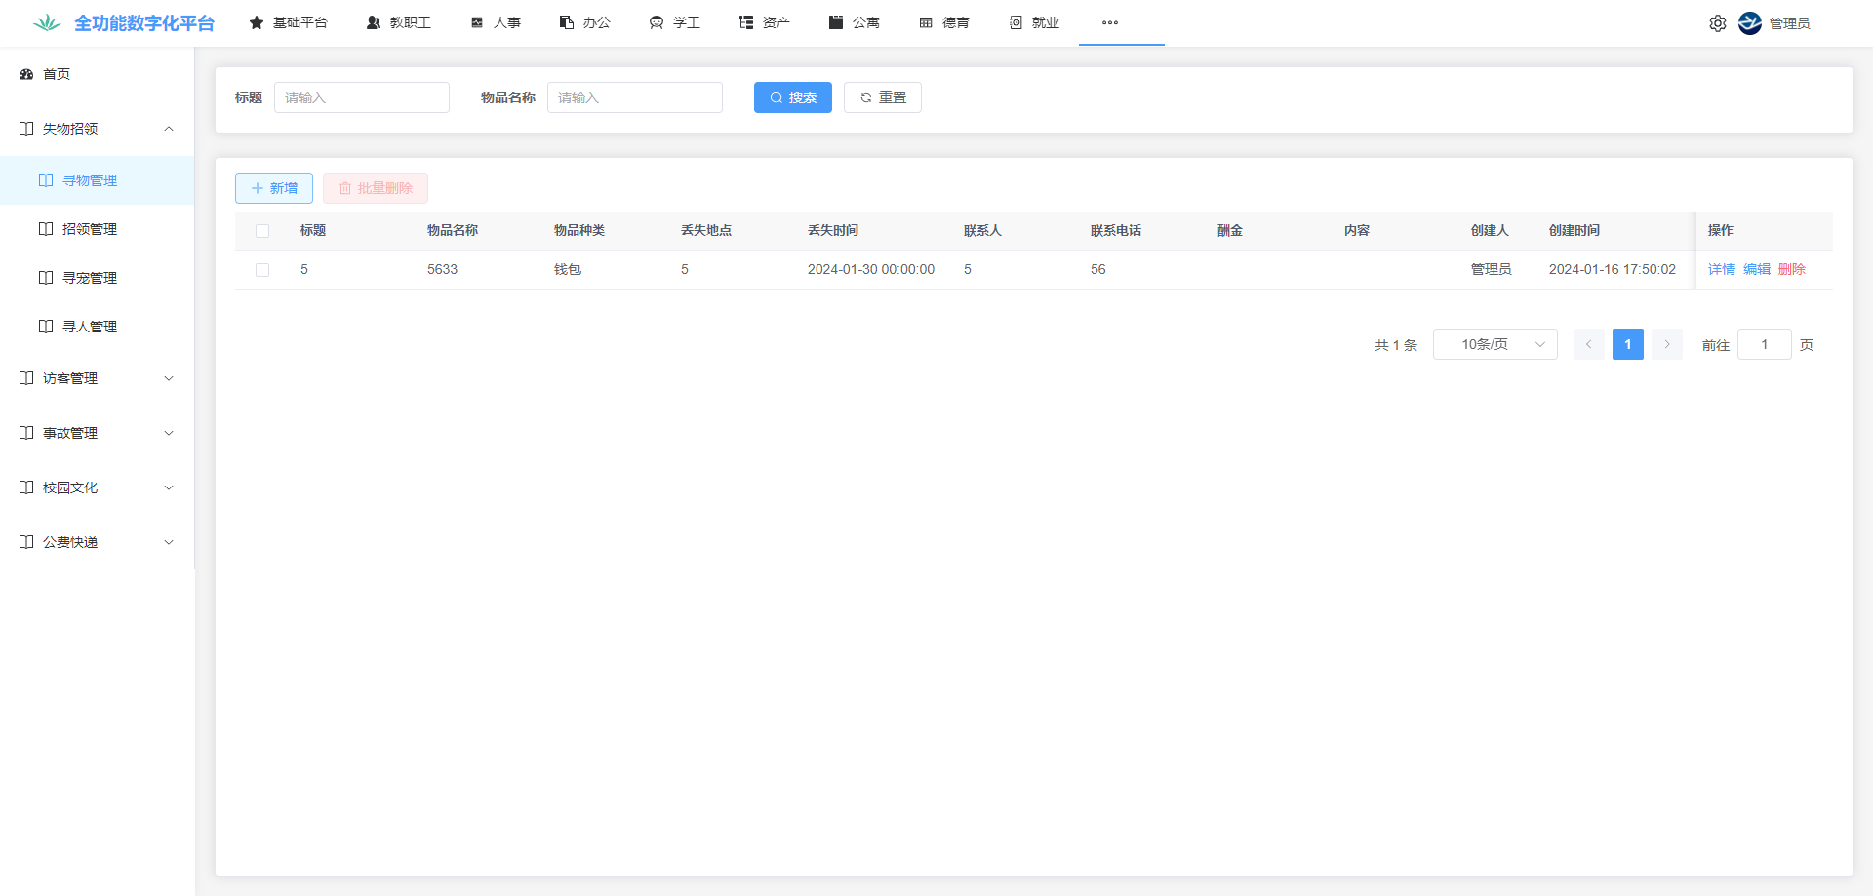Open the more modules ellipsis menu

pos(1110,22)
